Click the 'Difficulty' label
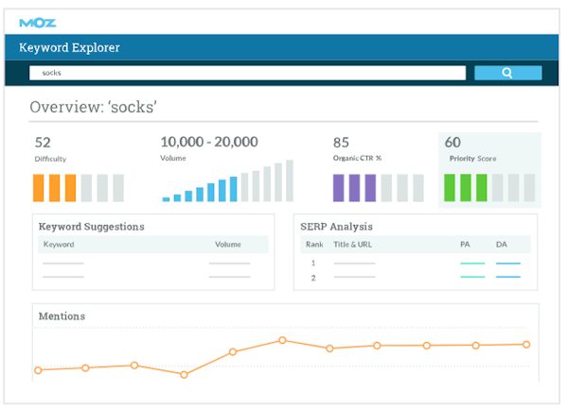 click(50, 159)
